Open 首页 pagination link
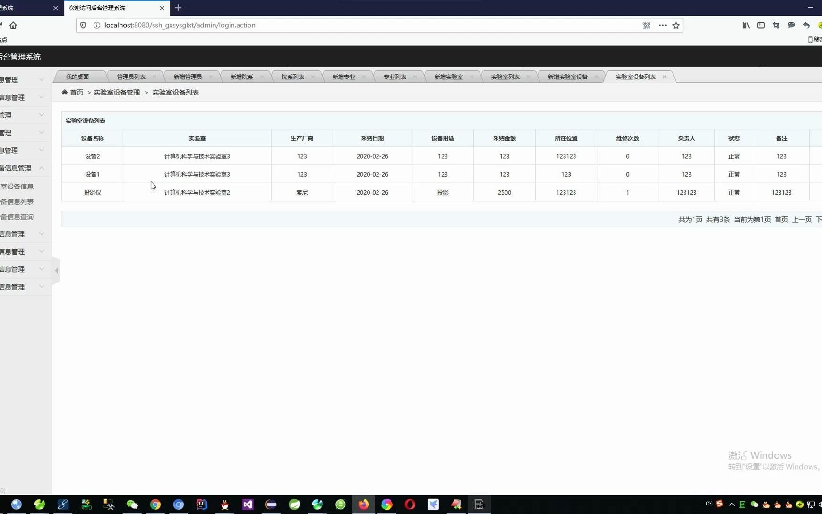The width and height of the screenshot is (822, 514). (781, 219)
